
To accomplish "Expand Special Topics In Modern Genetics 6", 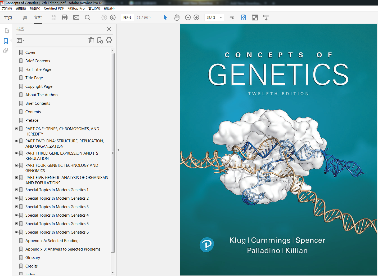I will click(17, 232).
